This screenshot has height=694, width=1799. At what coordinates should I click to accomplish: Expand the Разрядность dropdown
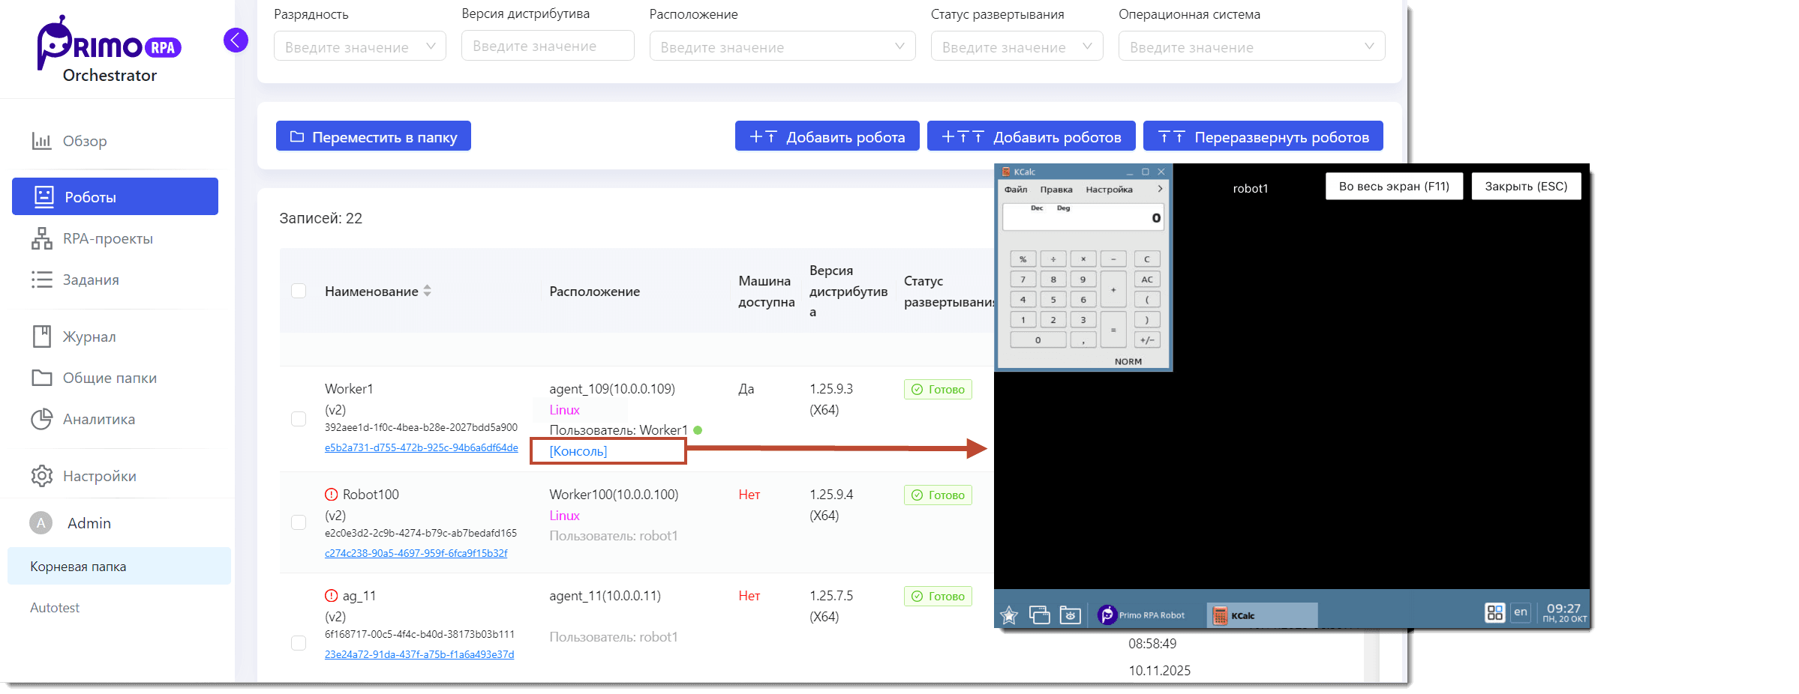(359, 46)
